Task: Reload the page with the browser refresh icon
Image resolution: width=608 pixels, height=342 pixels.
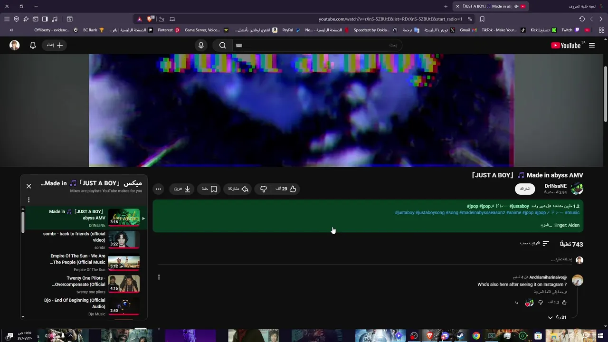Action: [x=582, y=19]
